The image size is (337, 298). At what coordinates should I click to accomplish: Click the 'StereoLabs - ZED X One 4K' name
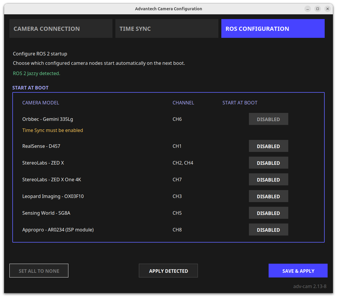(52, 180)
